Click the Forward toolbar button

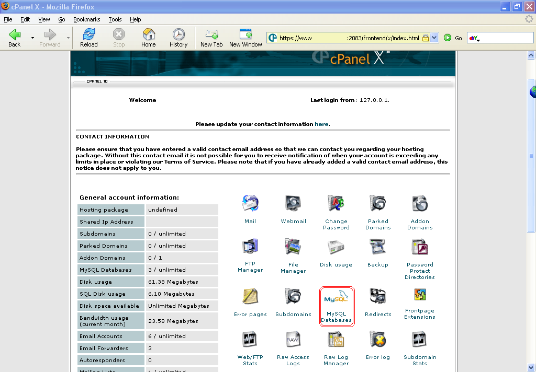(x=50, y=38)
